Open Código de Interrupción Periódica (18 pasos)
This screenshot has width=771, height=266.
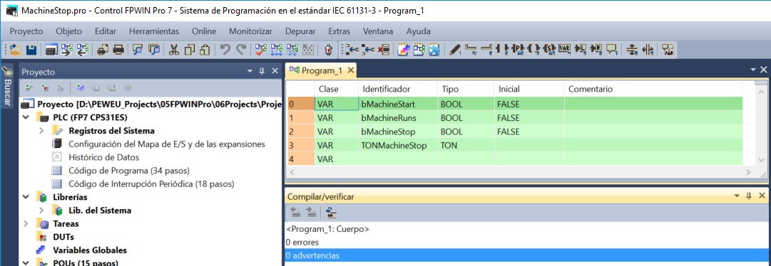151,184
